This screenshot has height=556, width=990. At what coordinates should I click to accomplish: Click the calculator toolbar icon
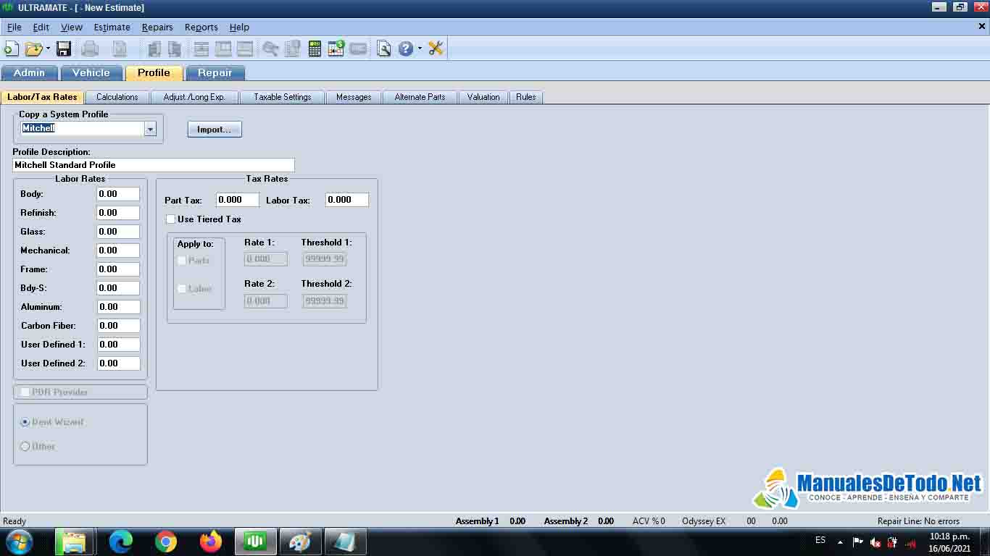click(x=315, y=49)
